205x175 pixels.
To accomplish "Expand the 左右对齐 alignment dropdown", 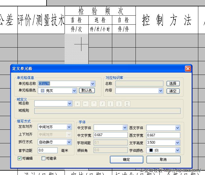I will point(69,127).
